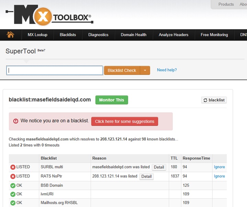Click the Blacklist column header
This screenshot has height=207, width=247.
[x=49, y=158]
